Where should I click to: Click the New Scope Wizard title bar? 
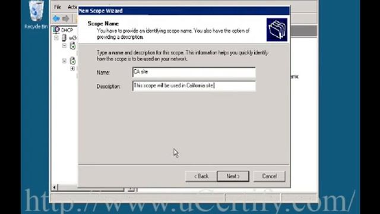(x=183, y=11)
